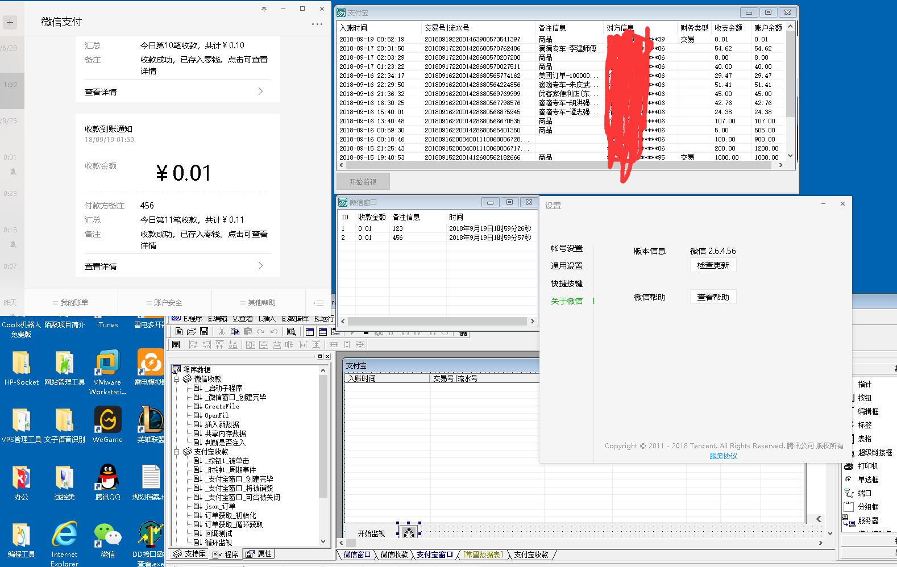Screen dimensions: 897x567
Task: Open WeChat Pay more options (...) menu
Action: point(317,24)
